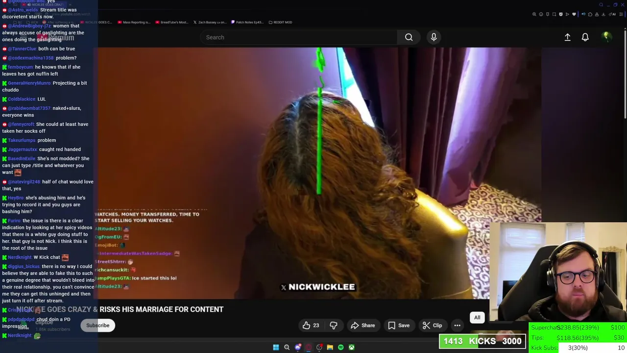Click the blue speaker audio toolbar icon

(583, 14)
